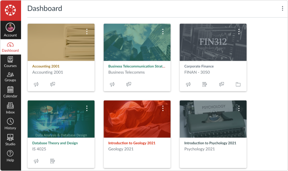The width and height of the screenshot is (288, 171).
Task: Open Account profile in sidebar
Action: [x=10, y=30]
